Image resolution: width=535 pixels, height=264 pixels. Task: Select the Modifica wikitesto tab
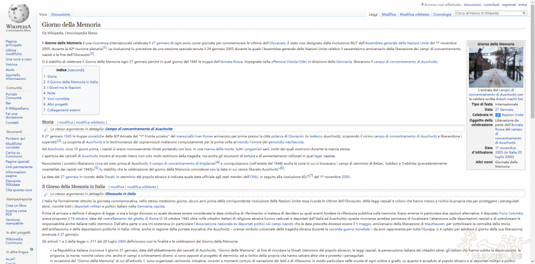click(414, 15)
